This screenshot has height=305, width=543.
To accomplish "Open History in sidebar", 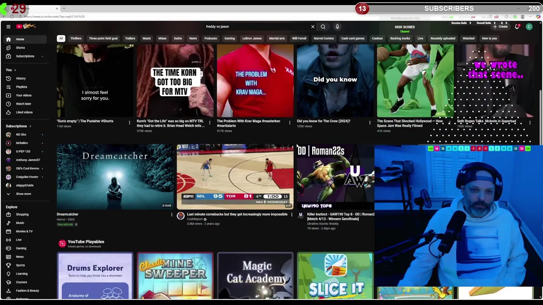I will (25, 78).
